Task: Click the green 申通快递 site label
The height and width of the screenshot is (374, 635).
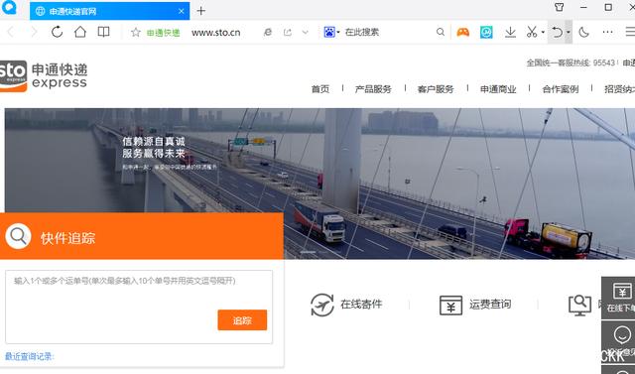Action: point(163,33)
